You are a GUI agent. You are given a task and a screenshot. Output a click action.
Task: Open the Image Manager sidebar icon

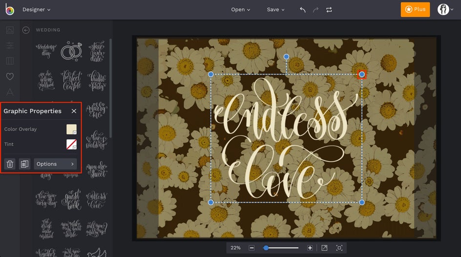10,30
